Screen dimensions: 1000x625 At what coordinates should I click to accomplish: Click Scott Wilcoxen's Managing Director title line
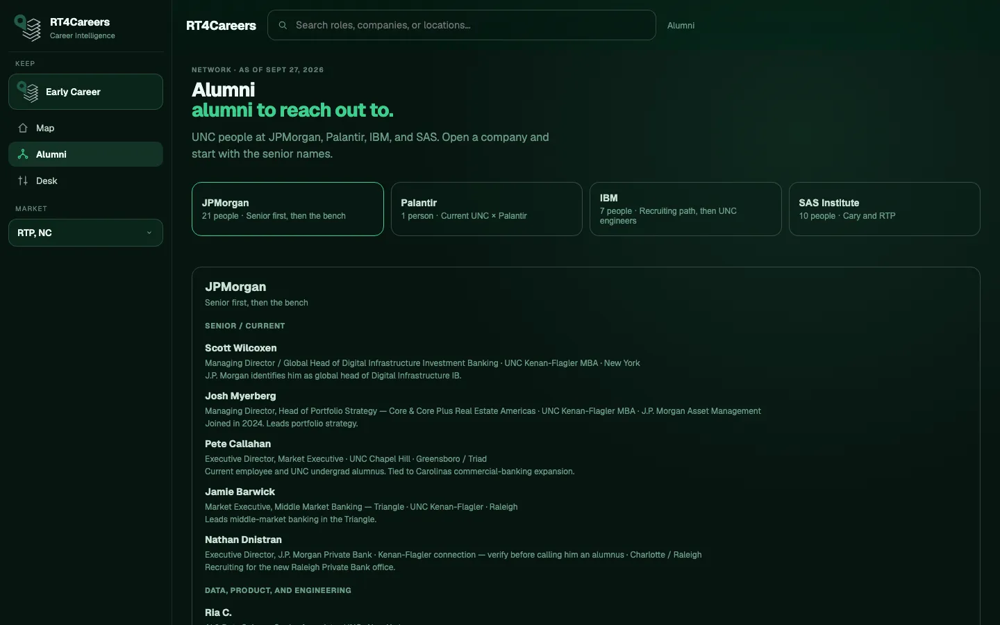point(422,363)
